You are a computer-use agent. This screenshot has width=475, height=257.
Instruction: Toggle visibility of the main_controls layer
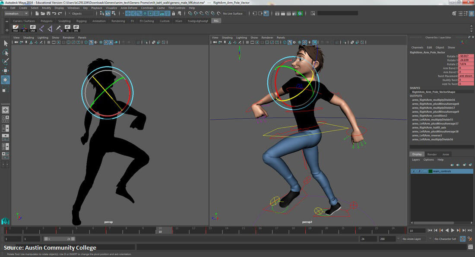point(414,171)
